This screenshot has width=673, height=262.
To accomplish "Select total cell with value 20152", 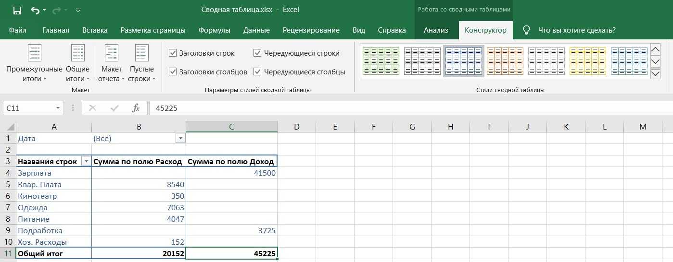I will coord(139,253).
